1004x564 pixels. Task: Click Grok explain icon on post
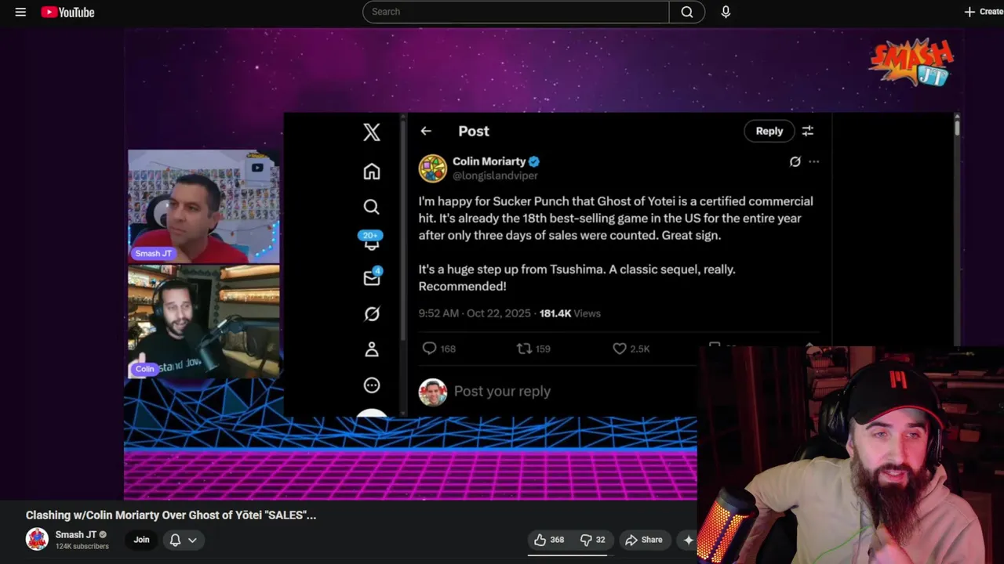tap(795, 161)
